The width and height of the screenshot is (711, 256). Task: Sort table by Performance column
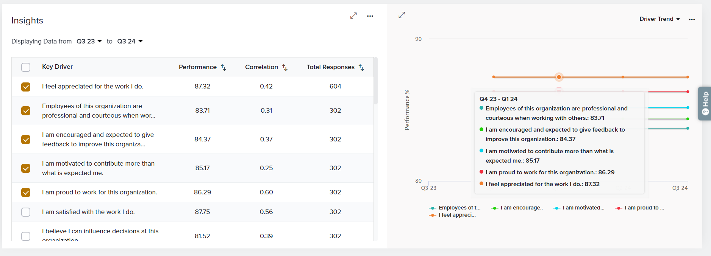[x=223, y=67]
